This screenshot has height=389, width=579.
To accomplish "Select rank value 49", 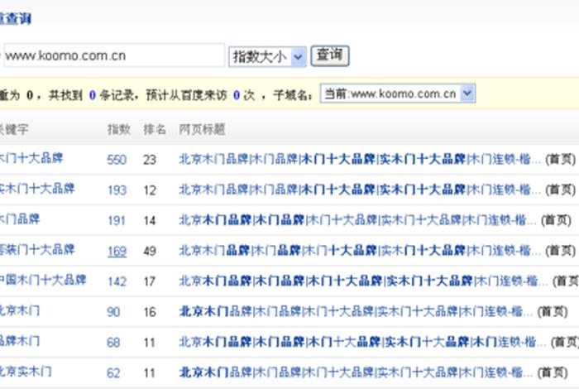I will (x=150, y=252).
